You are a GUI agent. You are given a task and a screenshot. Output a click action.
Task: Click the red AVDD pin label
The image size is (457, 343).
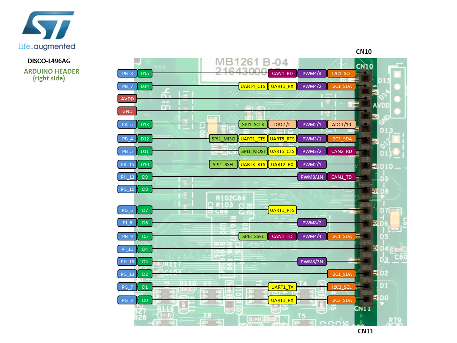127,99
